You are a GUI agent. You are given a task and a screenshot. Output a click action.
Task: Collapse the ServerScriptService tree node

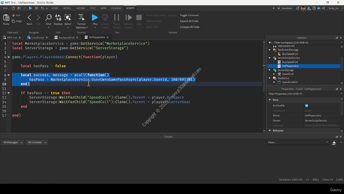[270, 58]
